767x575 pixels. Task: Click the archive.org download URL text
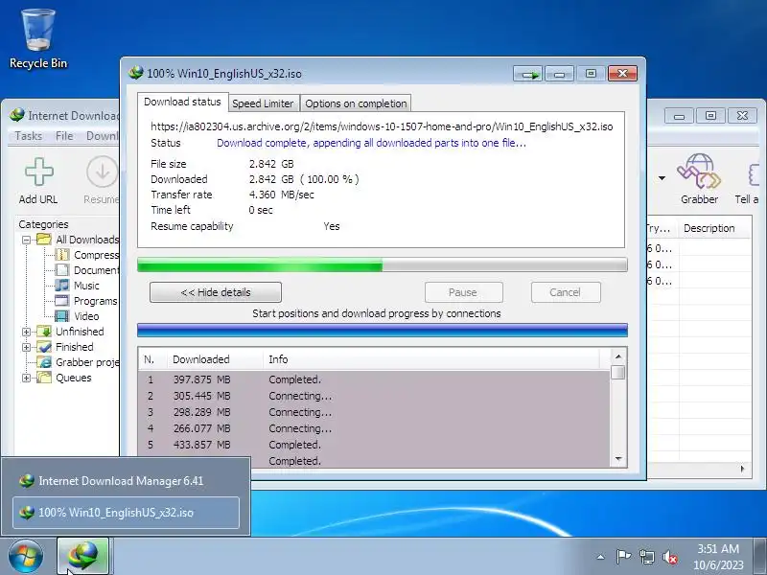click(x=382, y=126)
